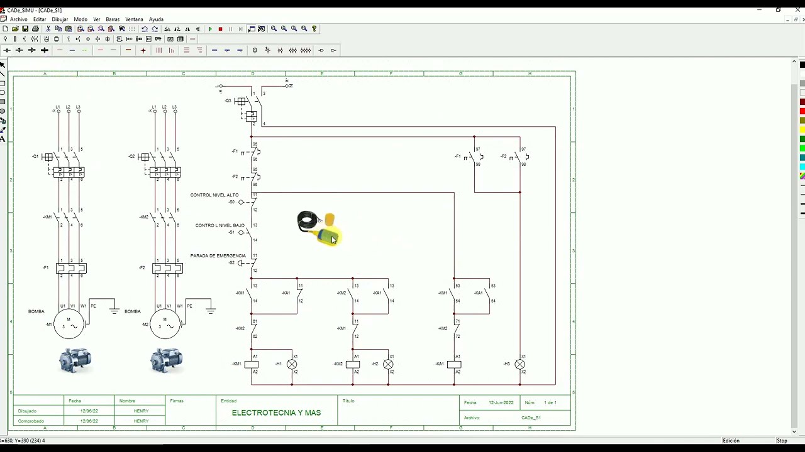The height and width of the screenshot is (452, 805).
Task: Save the schematic with the floppy disk icon
Action: 25,29
